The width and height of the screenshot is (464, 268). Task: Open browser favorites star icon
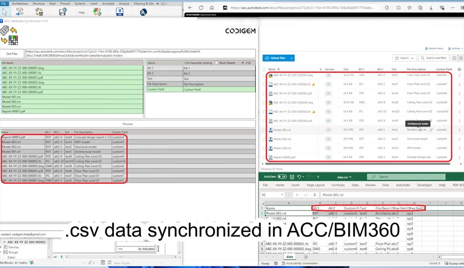[409, 8]
